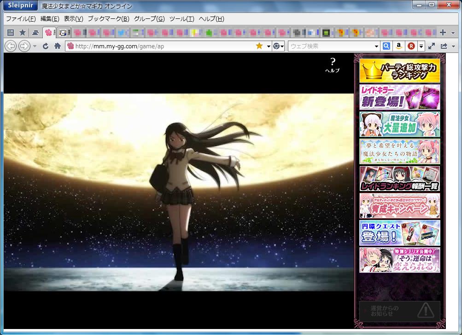Open the ? ヘルプ help in game
Viewport: 462px width, 335px height.
point(333,65)
